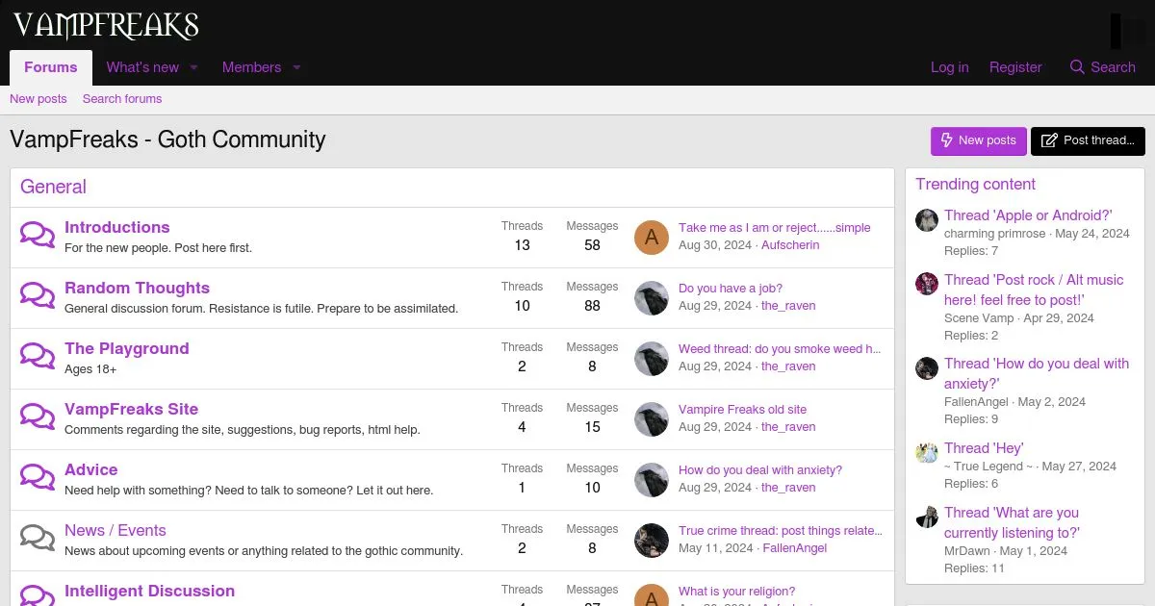Screen dimensions: 1155x606
Task: Open trending thread 'Post rock / Alt music'
Action: point(1034,290)
